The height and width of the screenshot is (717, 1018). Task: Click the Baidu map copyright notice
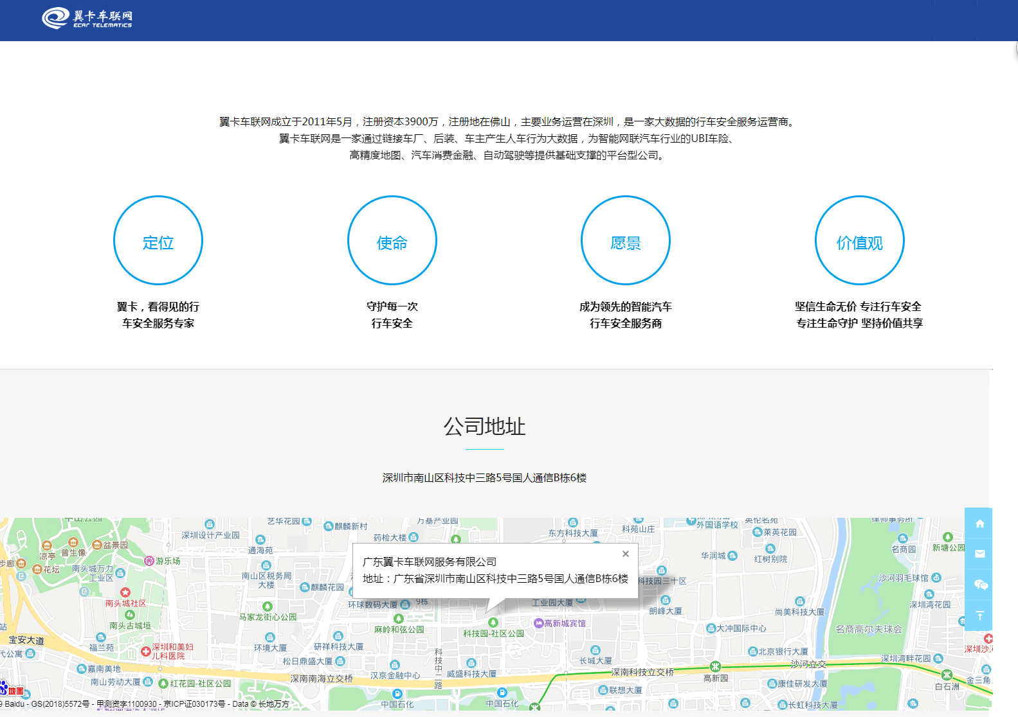pos(145,704)
